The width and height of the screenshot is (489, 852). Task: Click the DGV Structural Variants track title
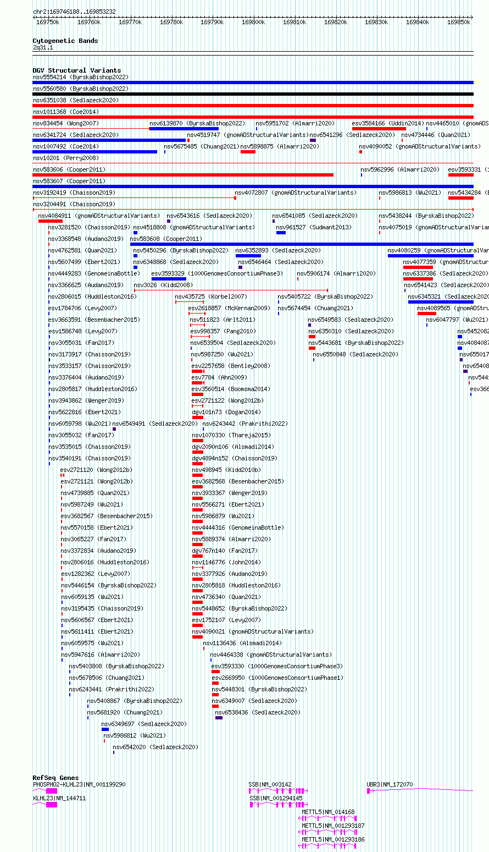pyautogui.click(x=76, y=70)
